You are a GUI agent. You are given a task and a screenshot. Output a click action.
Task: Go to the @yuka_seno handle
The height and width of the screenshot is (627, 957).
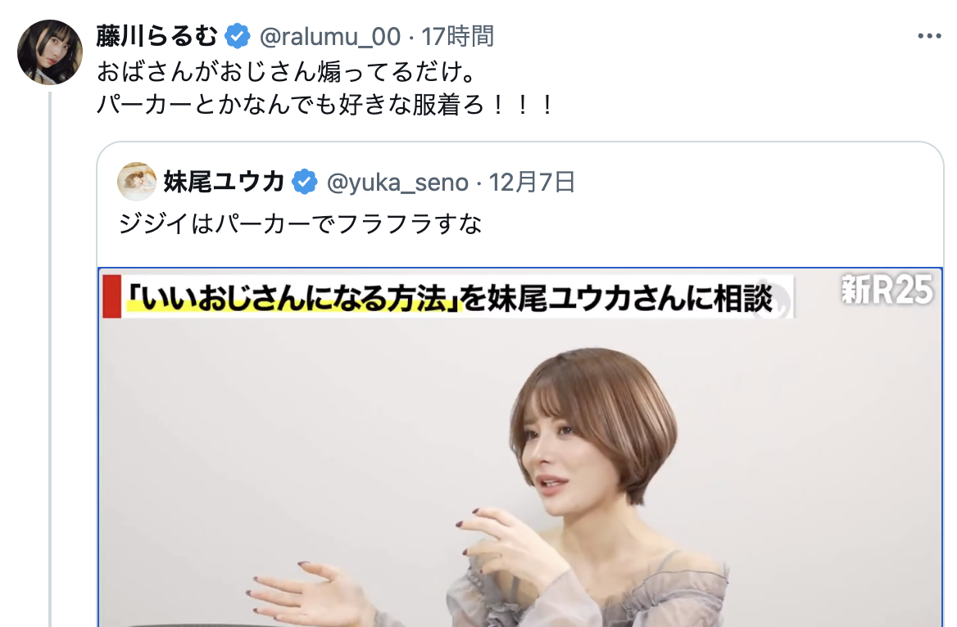[x=398, y=183]
